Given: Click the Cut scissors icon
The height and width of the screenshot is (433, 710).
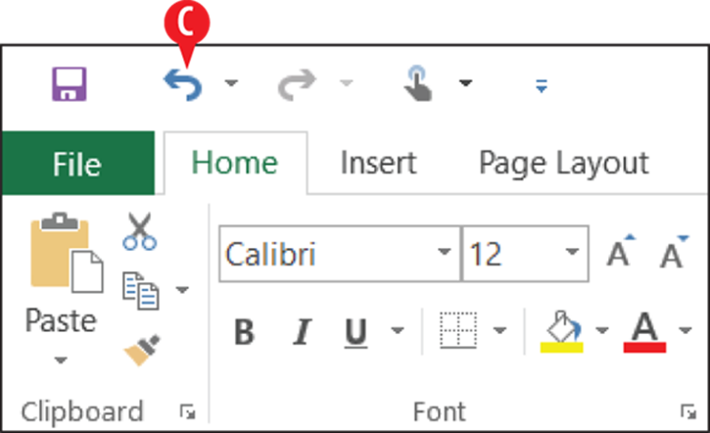Looking at the screenshot, I should click(139, 231).
